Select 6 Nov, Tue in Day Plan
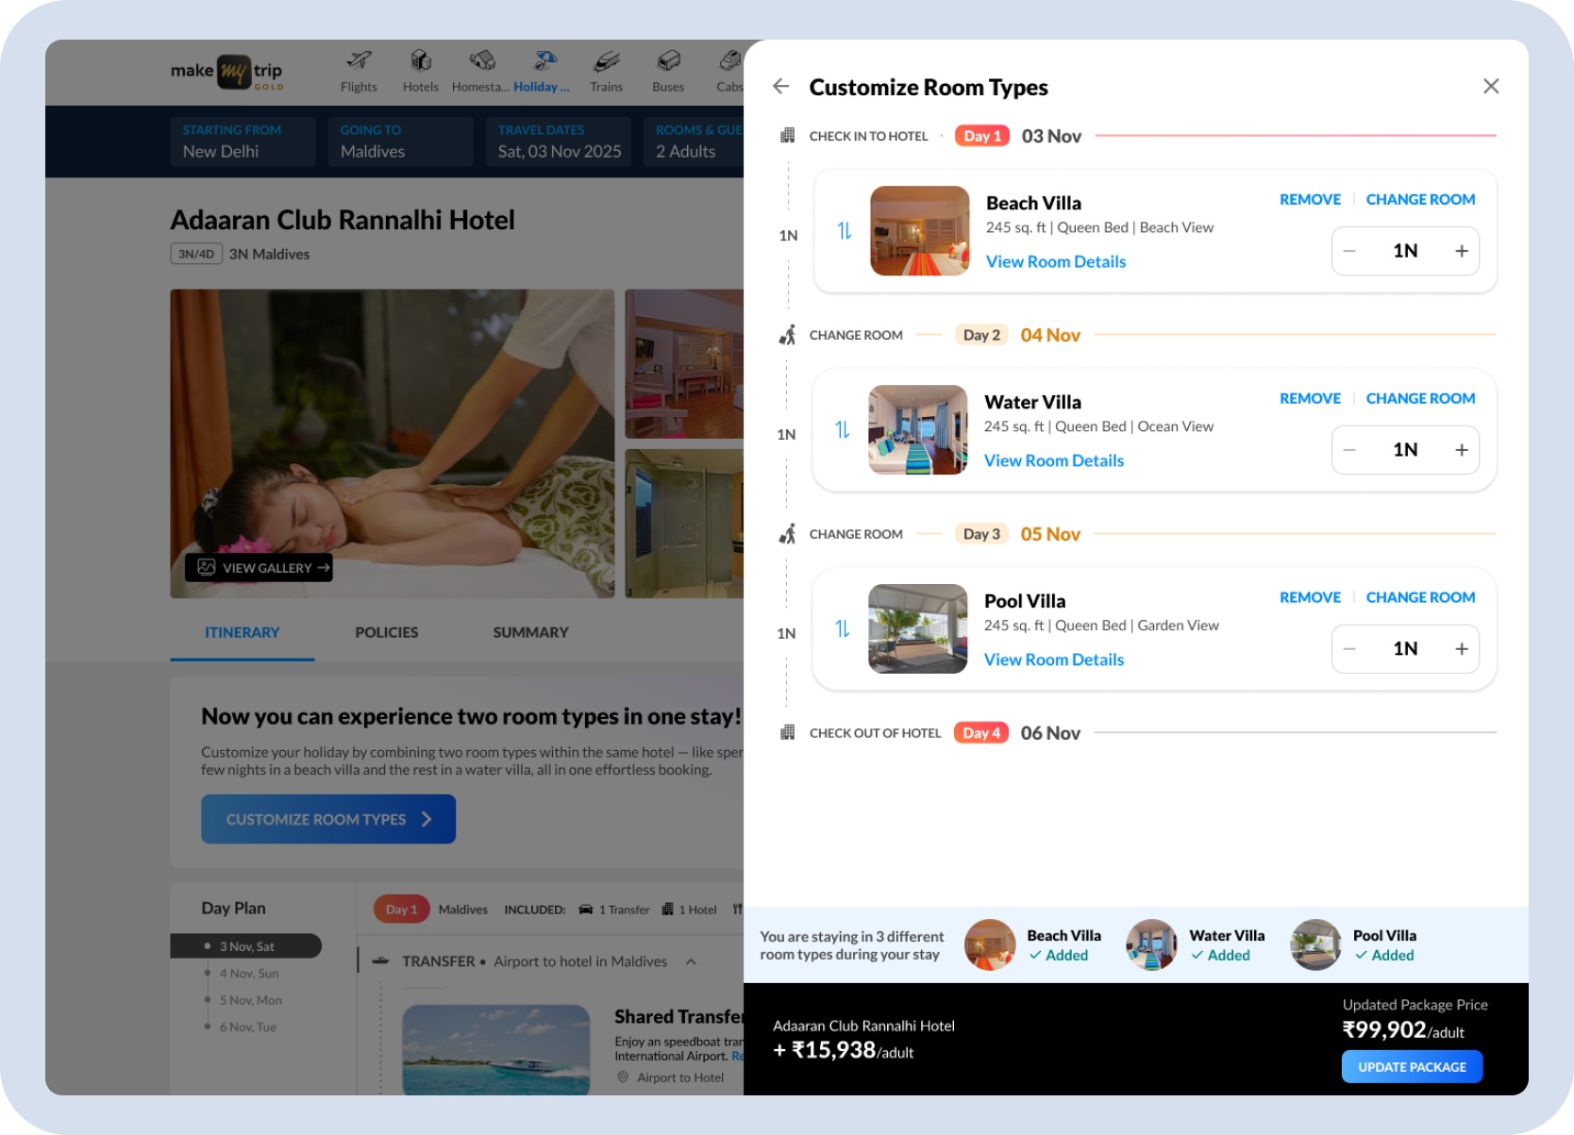1574x1135 pixels. [x=248, y=1027]
